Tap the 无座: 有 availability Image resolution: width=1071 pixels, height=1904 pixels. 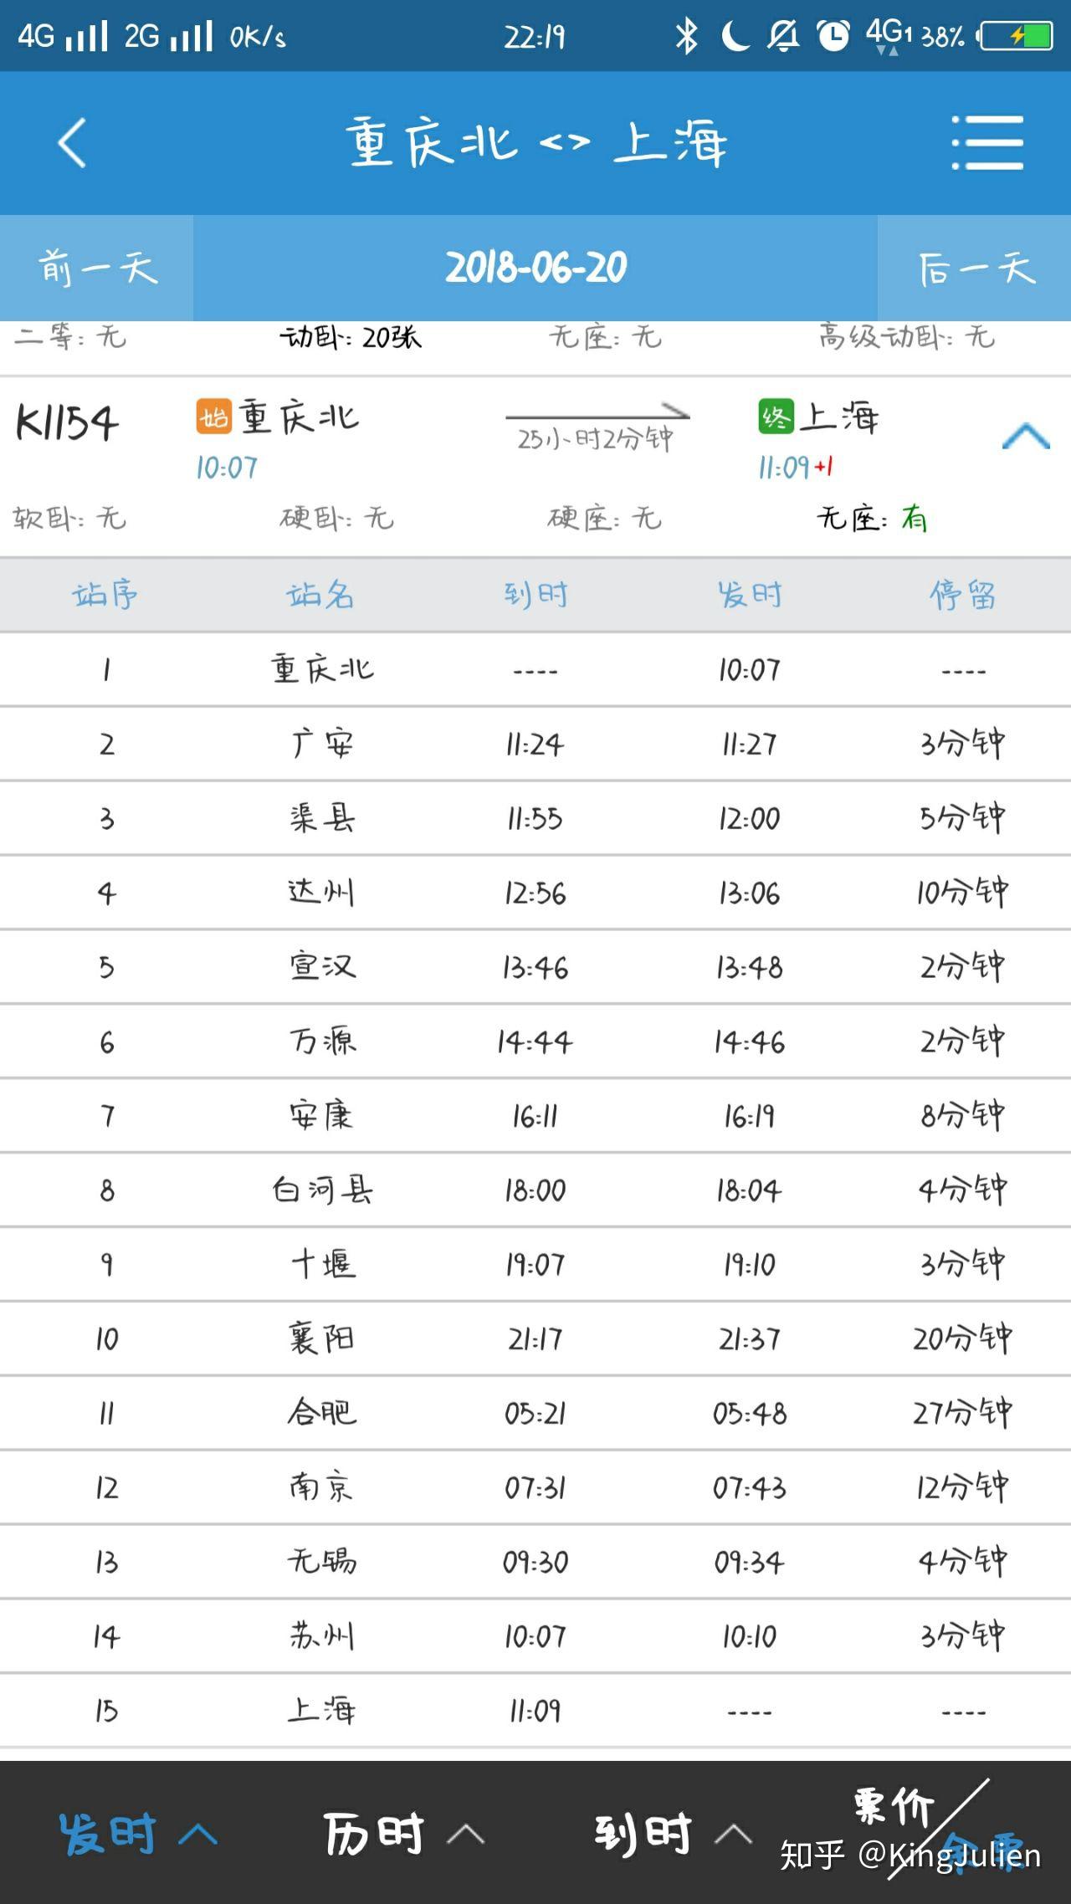click(x=872, y=519)
